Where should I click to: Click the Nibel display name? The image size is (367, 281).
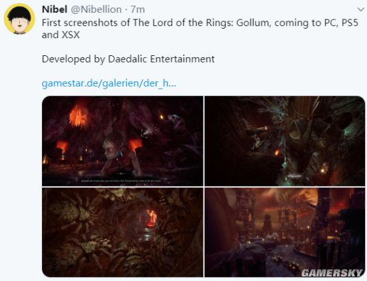point(54,9)
